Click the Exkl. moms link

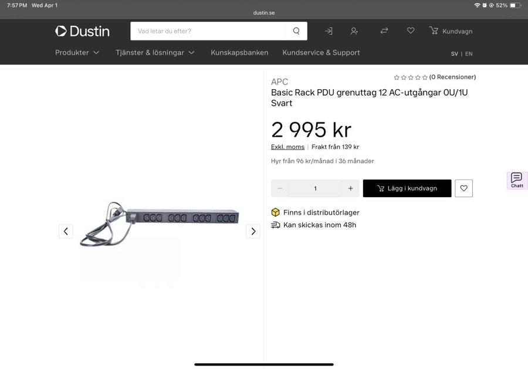[287, 147]
